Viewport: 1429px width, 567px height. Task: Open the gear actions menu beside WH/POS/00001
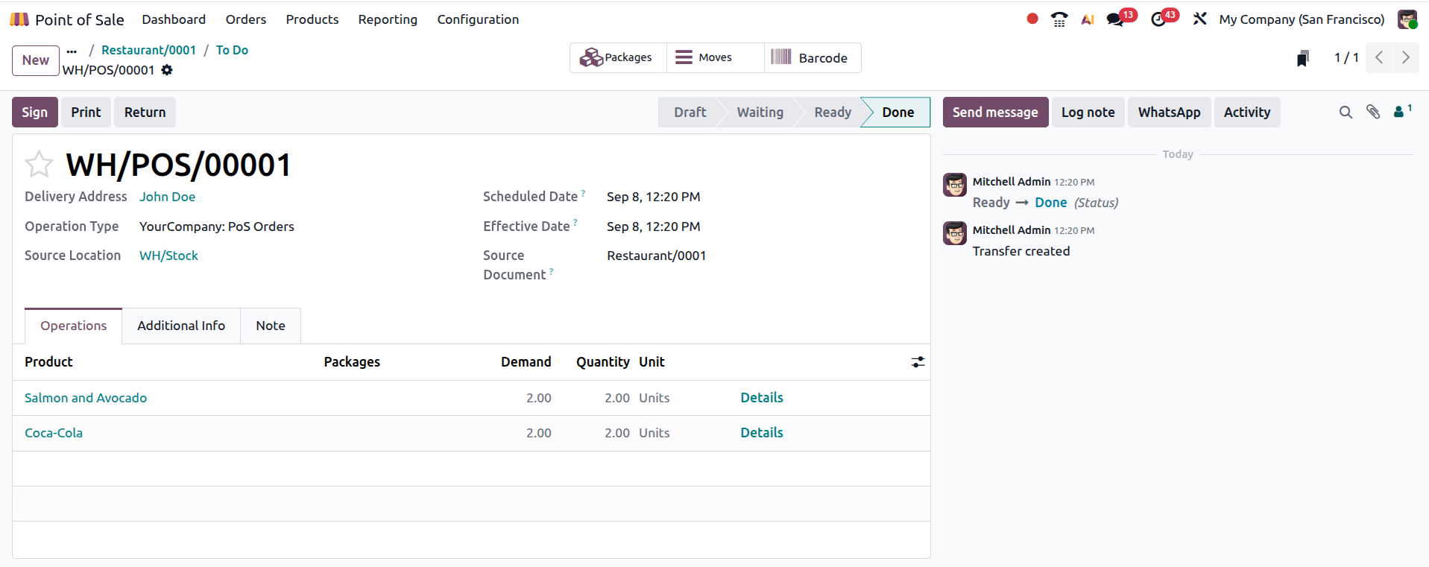[x=167, y=70]
